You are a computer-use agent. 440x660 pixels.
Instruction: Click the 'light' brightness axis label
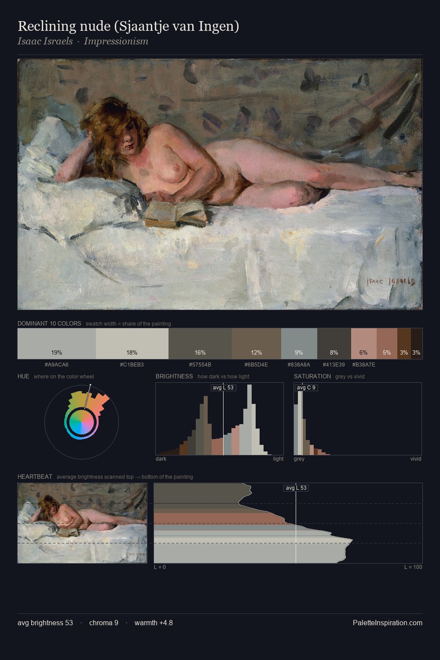[278, 459]
